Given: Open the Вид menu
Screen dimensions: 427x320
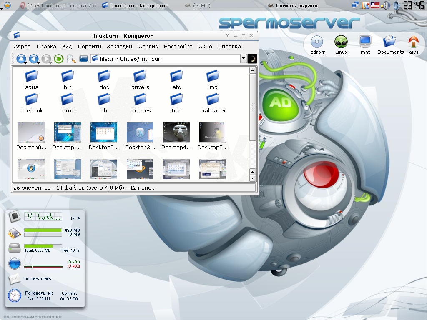Looking at the screenshot, I should click(67, 47).
